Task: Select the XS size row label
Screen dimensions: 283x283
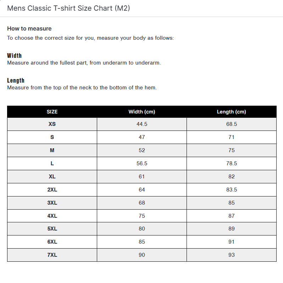Action: [x=52, y=124]
